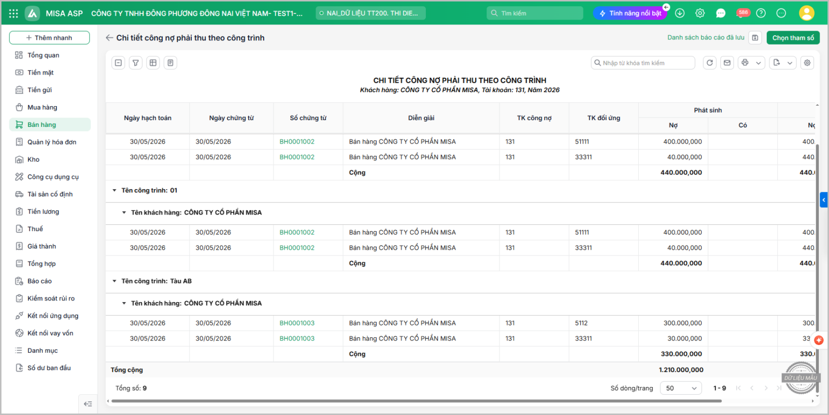Collapse all groups toggle icon
The image size is (829, 415).
[118, 63]
